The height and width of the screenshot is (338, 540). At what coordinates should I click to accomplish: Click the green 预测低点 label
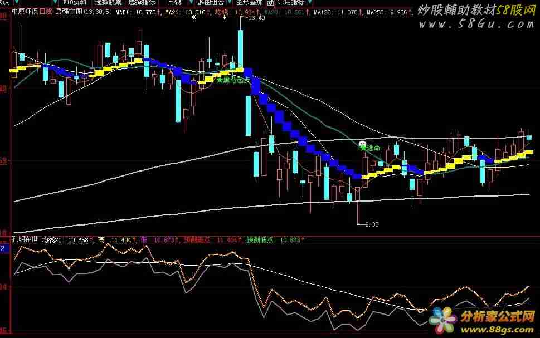[260, 240]
